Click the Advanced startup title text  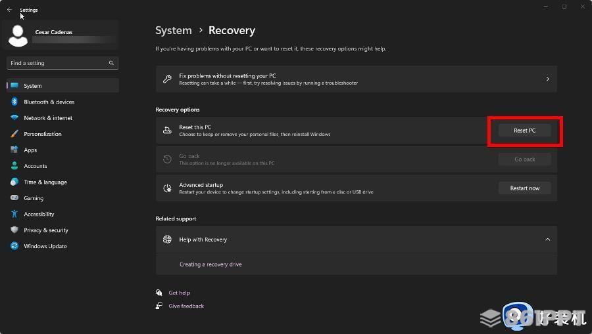(201, 185)
